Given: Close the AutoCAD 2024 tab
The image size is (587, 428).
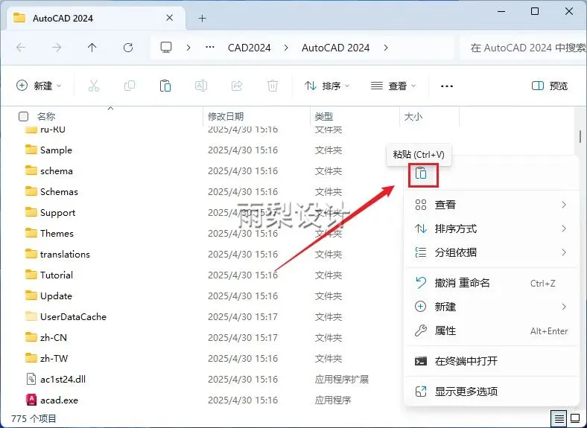Looking at the screenshot, I should click(170, 18).
